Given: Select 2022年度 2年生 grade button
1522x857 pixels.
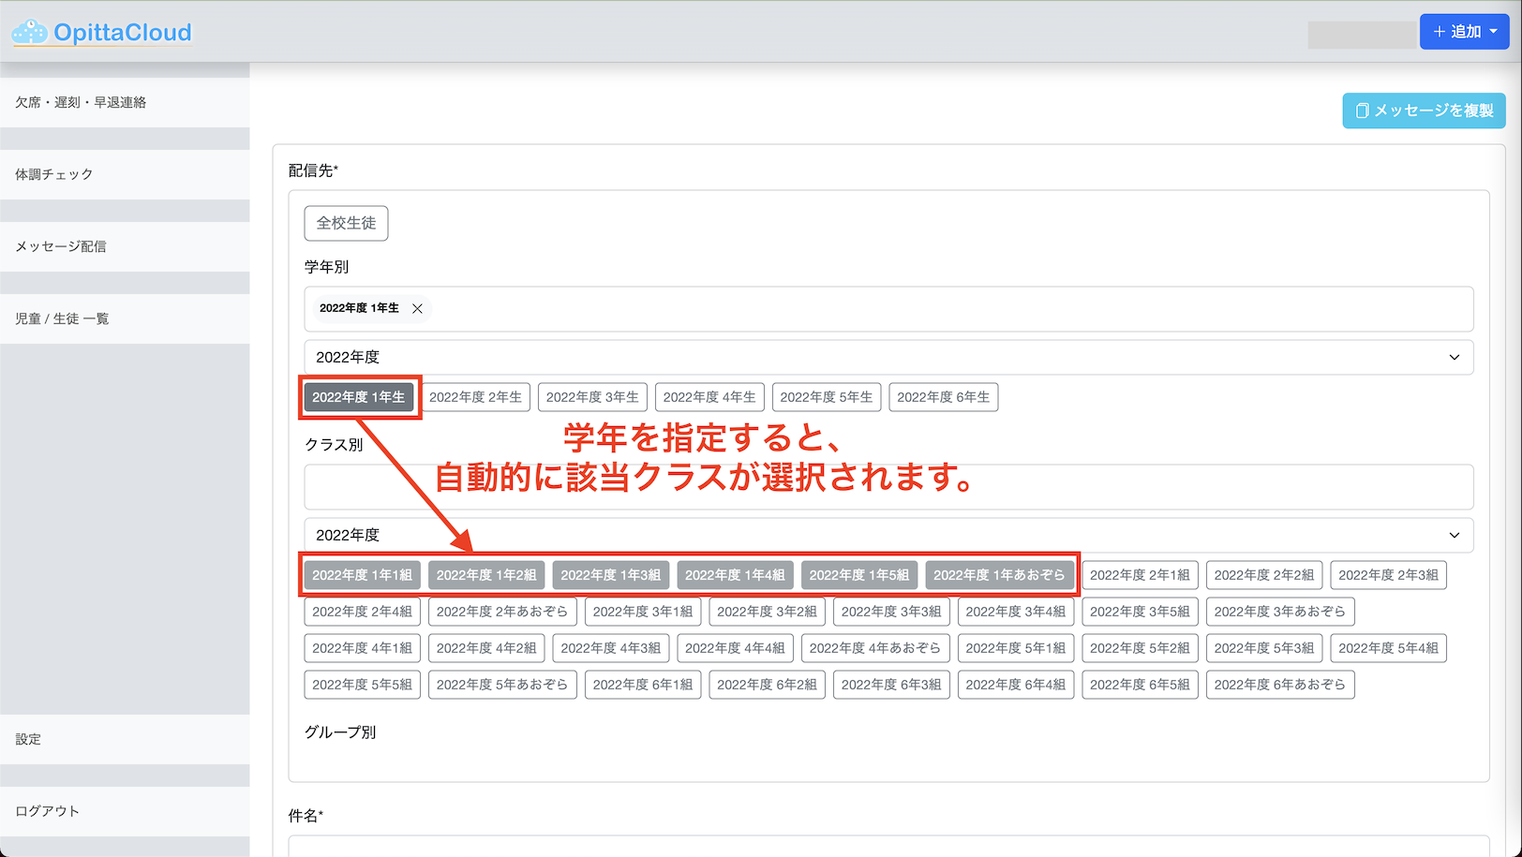Looking at the screenshot, I should 475,397.
